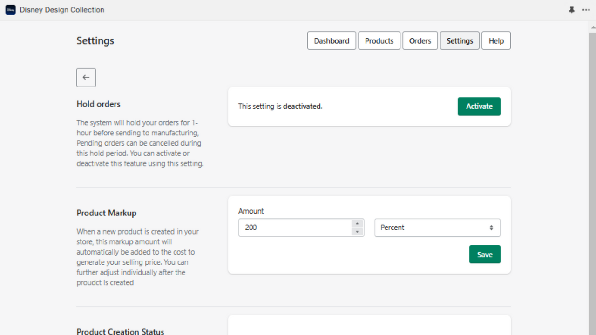Viewport: 596px width, 335px height.
Task: Open the Help section
Action: 496,40
